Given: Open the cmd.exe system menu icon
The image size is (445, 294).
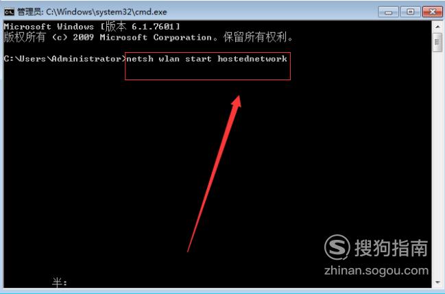Looking at the screenshot, I should [x=9, y=12].
